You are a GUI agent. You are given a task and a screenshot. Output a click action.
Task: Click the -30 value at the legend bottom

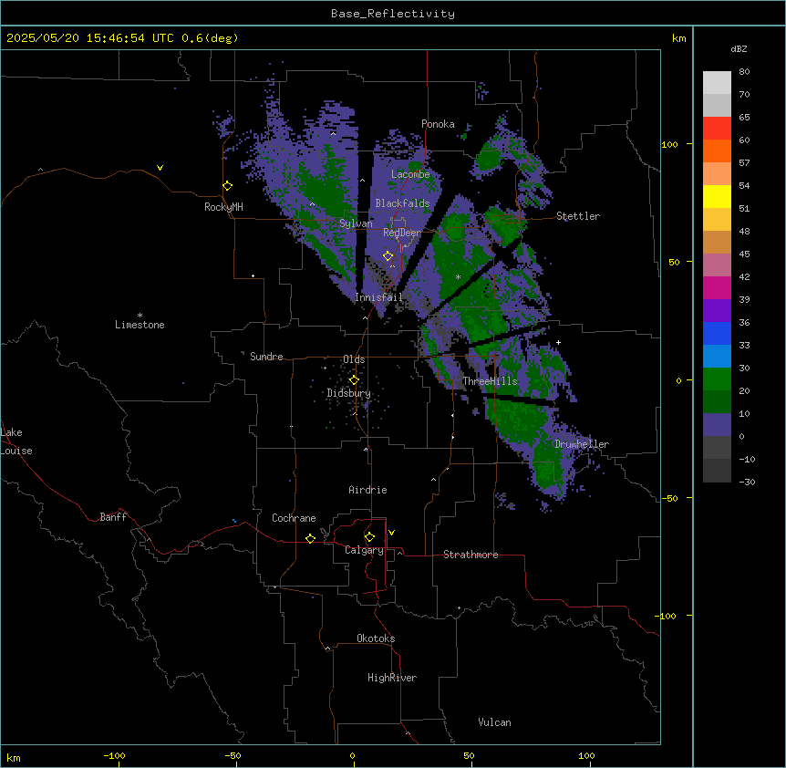tap(747, 482)
